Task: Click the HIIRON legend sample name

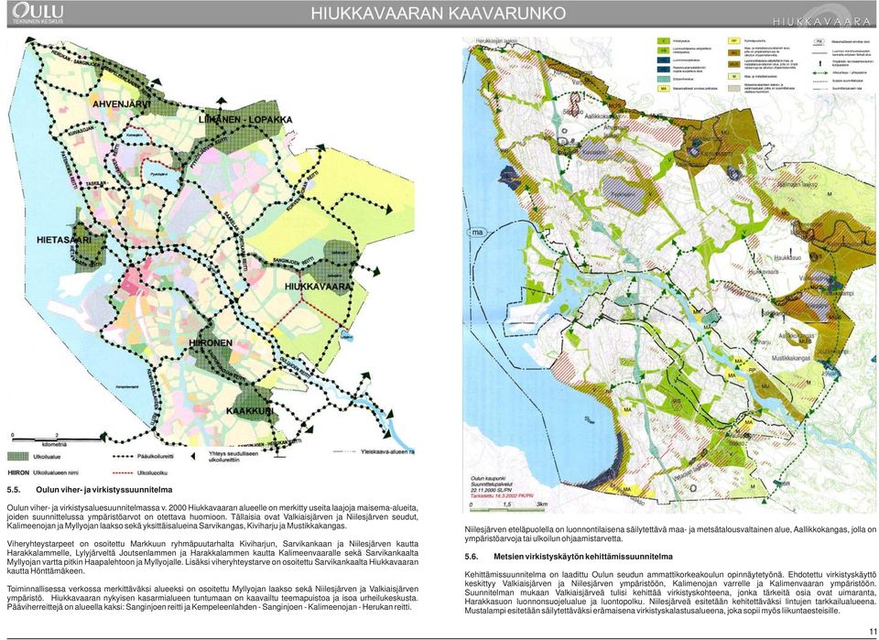Action: (x=18, y=472)
